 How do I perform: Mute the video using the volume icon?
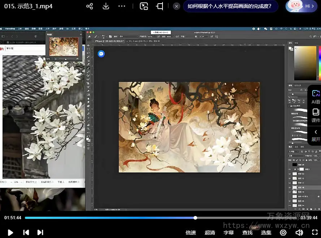299,233
